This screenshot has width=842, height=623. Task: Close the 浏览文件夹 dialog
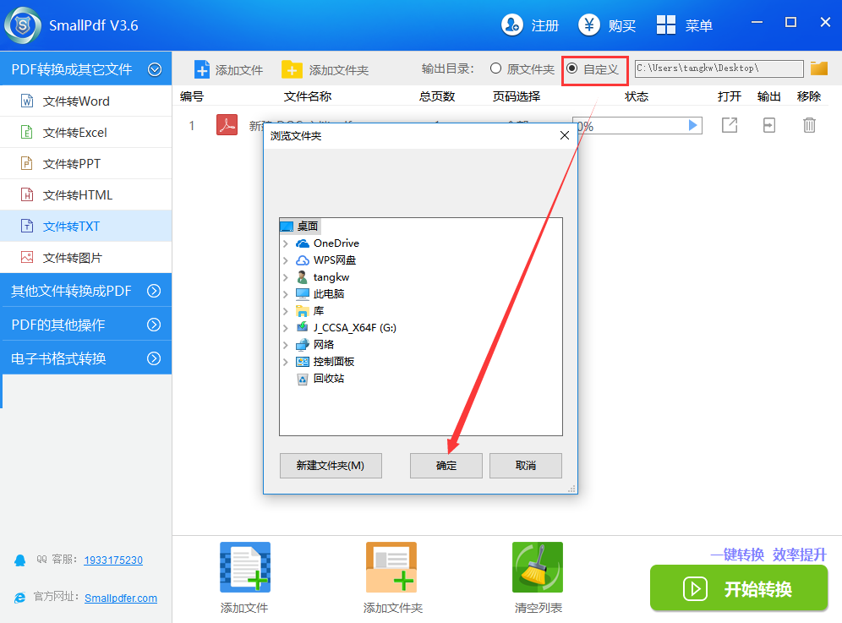click(565, 135)
